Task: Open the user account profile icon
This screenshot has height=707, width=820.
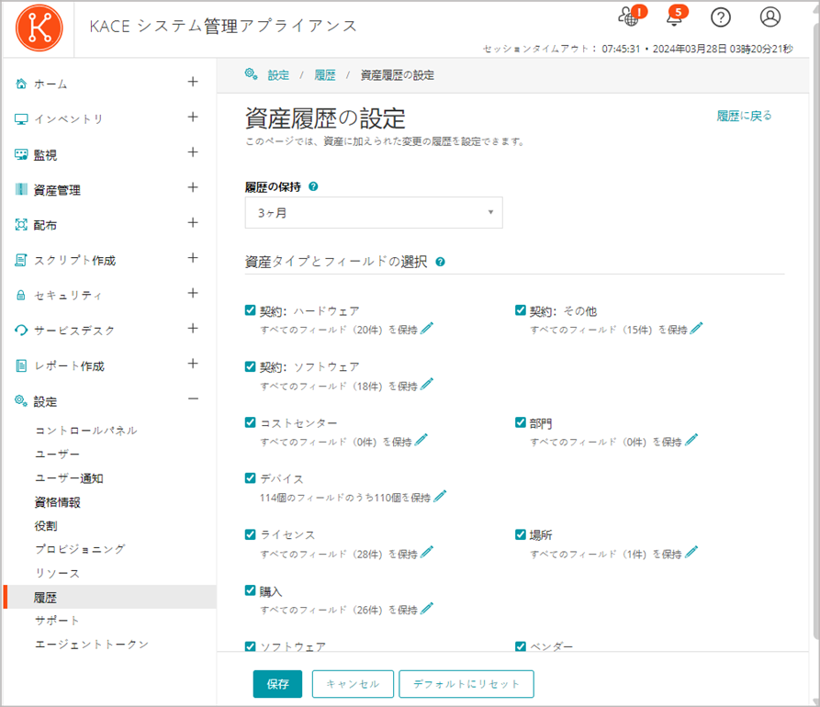Action: pos(770,17)
